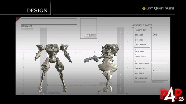Select the GAN01-SS-GL part entry

click(x=140, y=56)
